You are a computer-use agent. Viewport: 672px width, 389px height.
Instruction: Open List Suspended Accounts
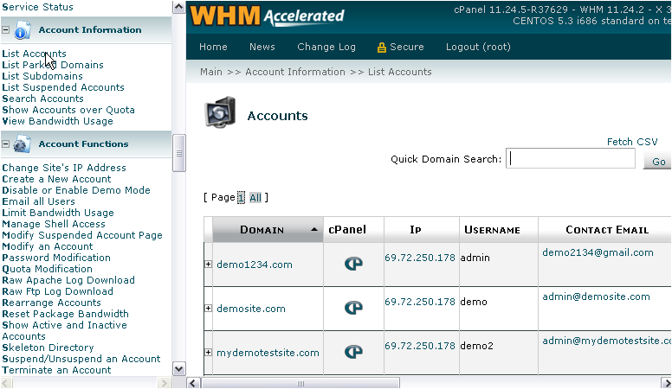point(63,87)
